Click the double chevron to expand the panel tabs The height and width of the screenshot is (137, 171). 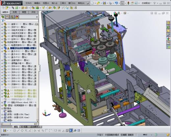[x=37, y=17]
